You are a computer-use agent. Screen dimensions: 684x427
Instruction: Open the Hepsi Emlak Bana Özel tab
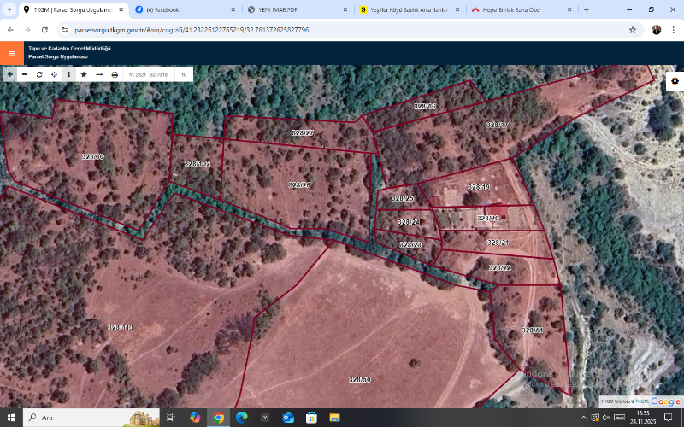[x=513, y=9]
